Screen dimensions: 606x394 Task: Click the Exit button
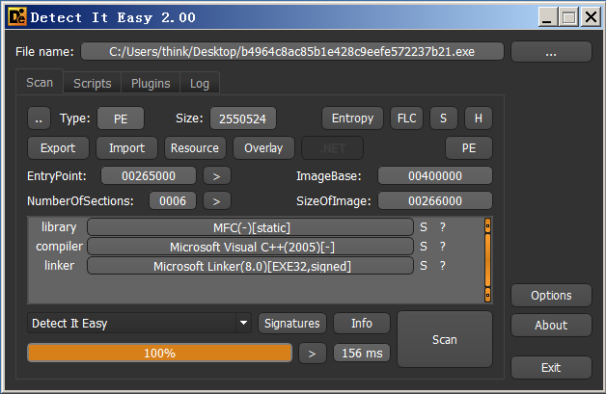[551, 367]
